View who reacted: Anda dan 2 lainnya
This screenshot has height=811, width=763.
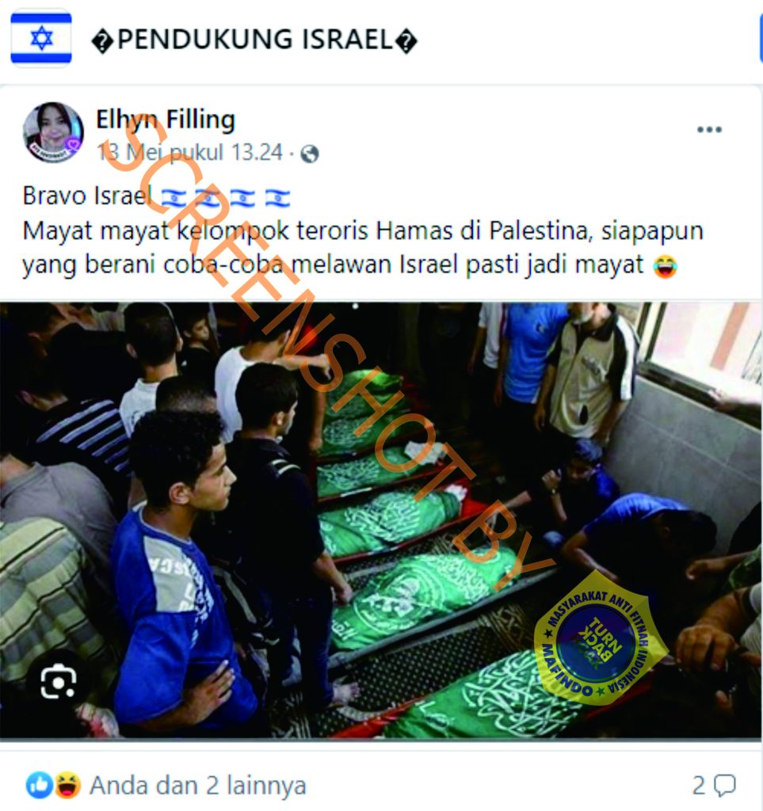197,786
